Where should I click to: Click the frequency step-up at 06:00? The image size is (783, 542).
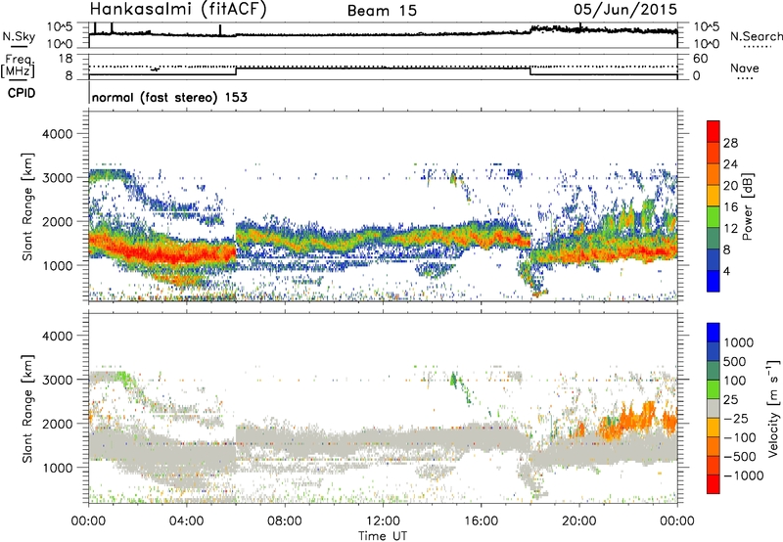coord(236,71)
